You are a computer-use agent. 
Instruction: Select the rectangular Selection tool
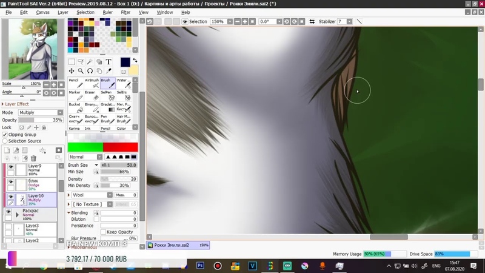(x=72, y=62)
